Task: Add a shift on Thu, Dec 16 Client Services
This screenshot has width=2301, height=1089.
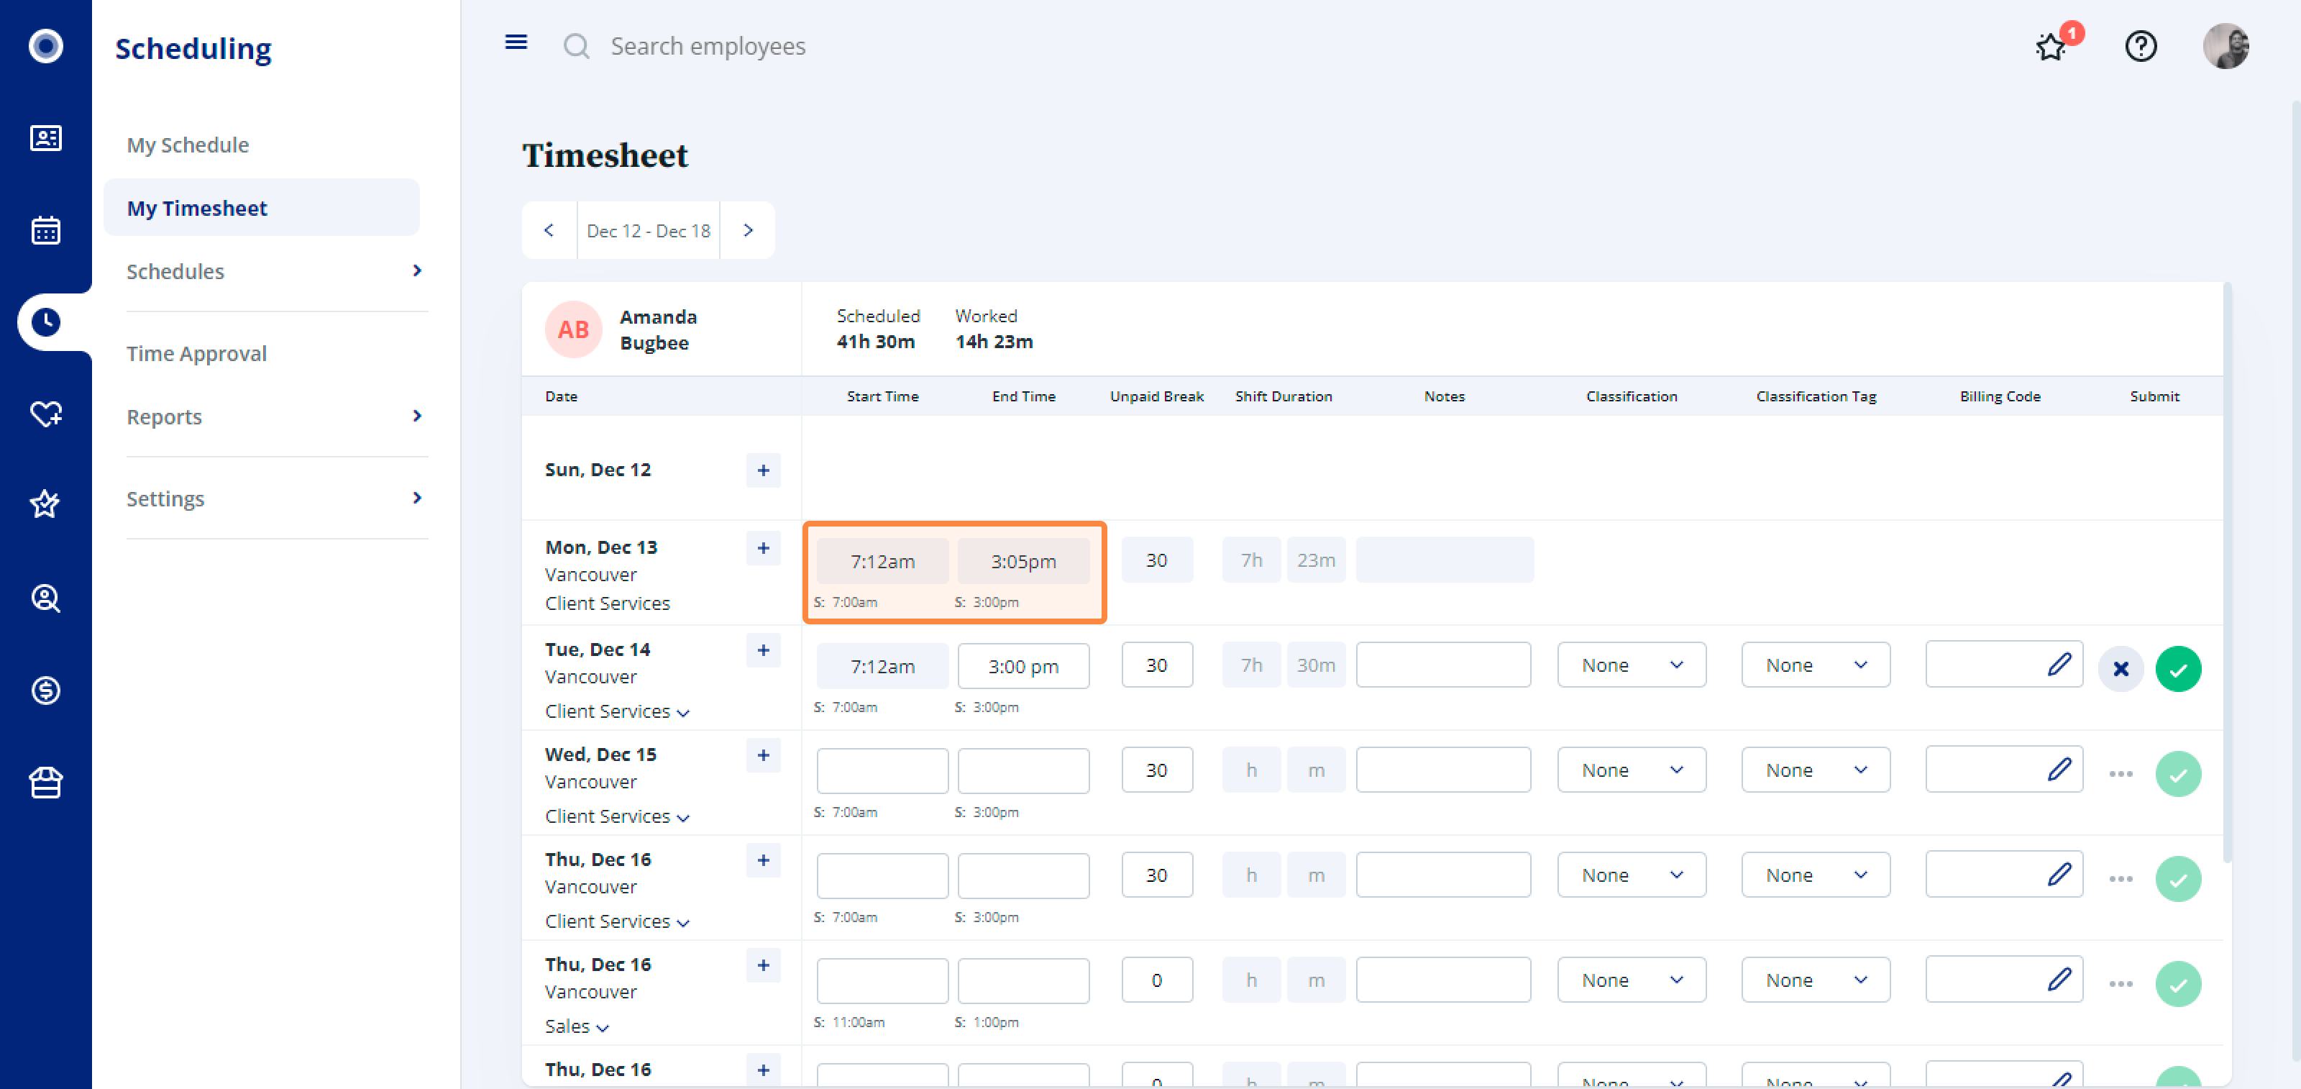Action: (x=763, y=860)
